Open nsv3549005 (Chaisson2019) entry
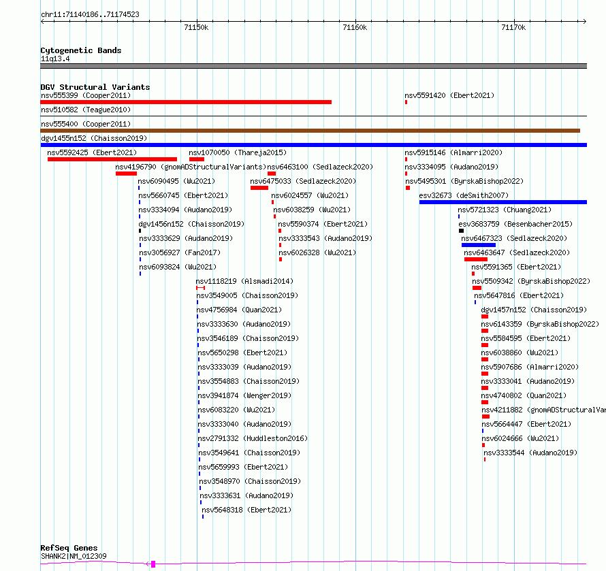The height and width of the screenshot is (571, 606). 248,295
